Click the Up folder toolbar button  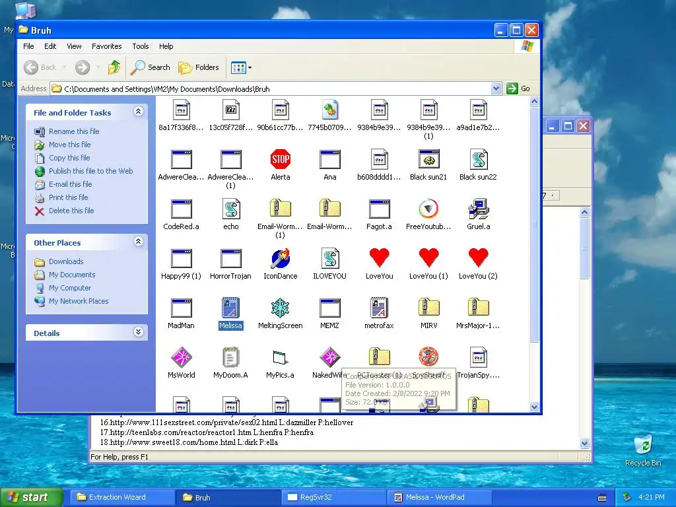114,67
